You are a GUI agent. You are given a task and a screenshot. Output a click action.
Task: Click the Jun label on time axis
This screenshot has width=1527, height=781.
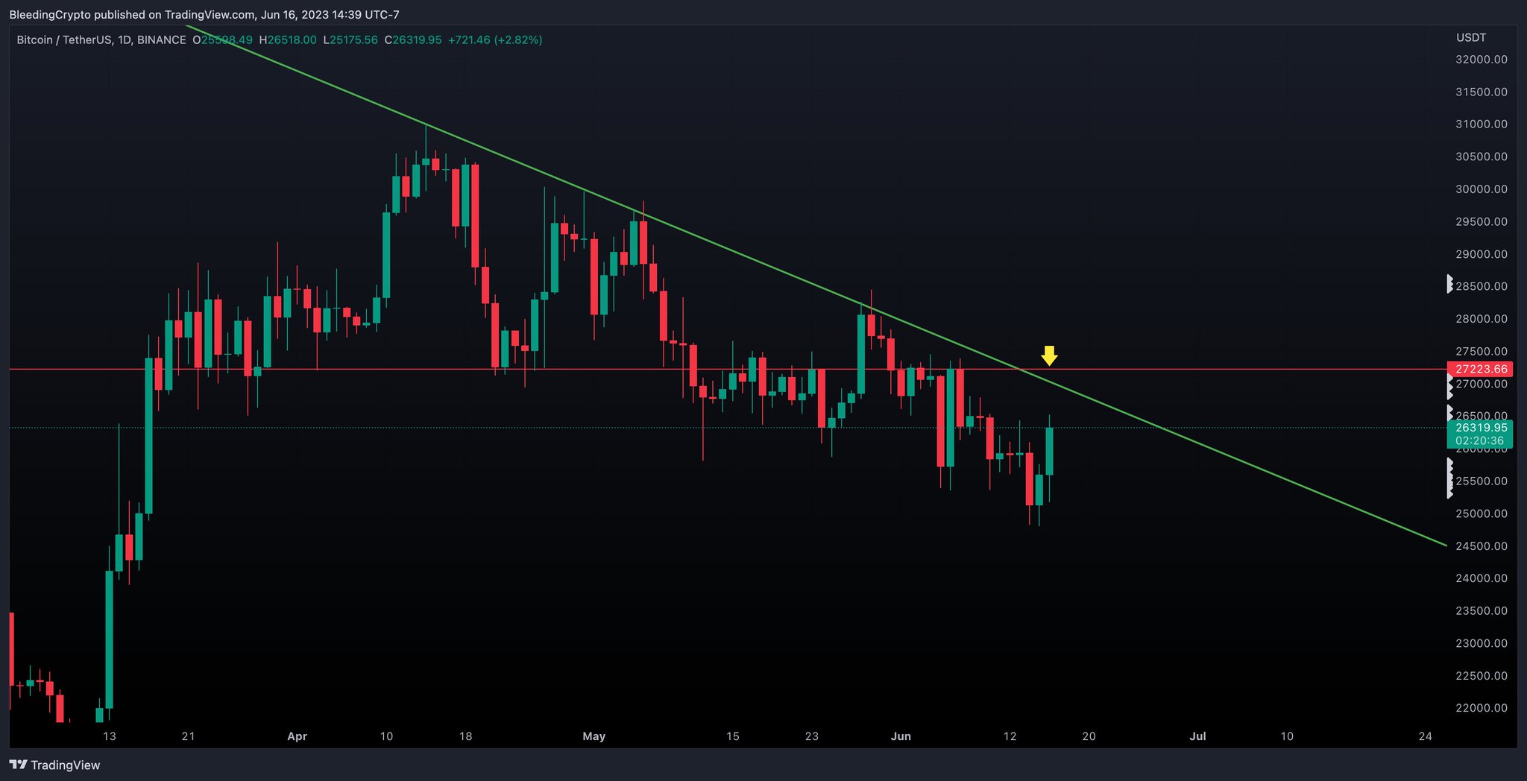(x=901, y=736)
